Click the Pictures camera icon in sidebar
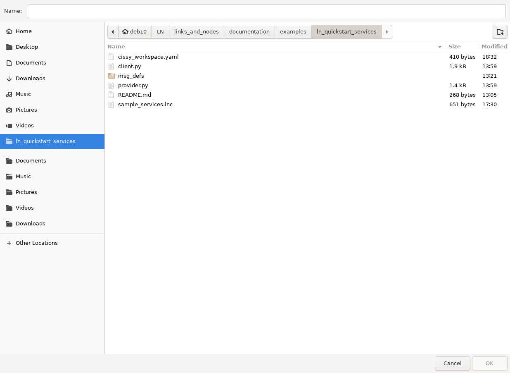Screen dimensions: 510x373 pyautogui.click(x=9, y=110)
